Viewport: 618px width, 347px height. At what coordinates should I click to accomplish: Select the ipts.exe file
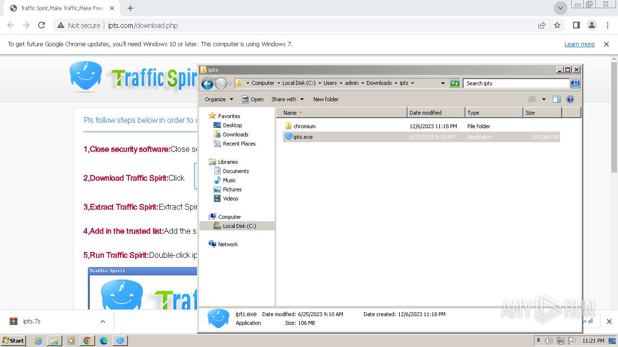[303, 137]
